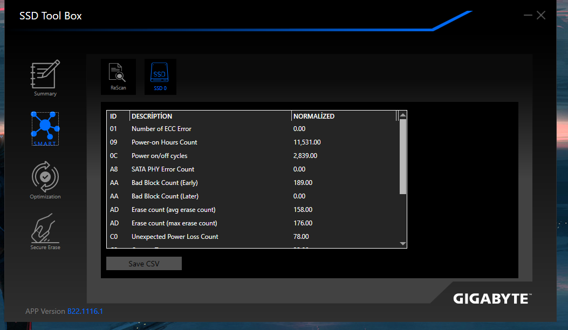Click the A8 ID cell
Image resolution: width=568 pixels, height=330 pixels.
tap(114, 169)
